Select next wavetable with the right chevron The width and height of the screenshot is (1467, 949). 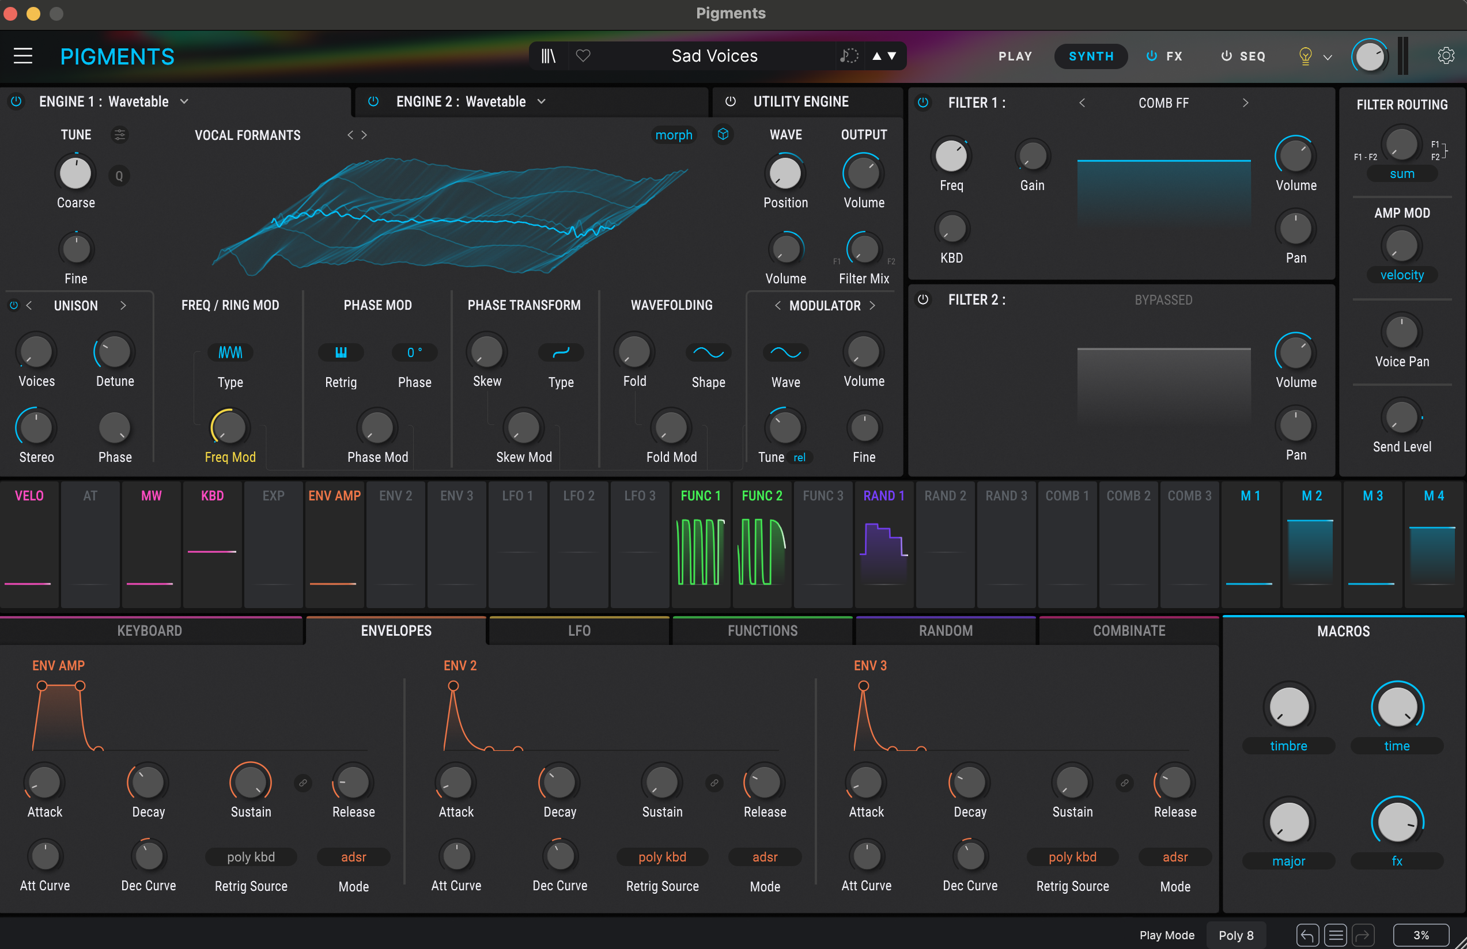pyautogui.click(x=364, y=135)
